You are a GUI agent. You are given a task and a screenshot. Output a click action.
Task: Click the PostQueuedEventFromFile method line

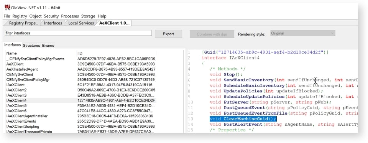(284, 113)
